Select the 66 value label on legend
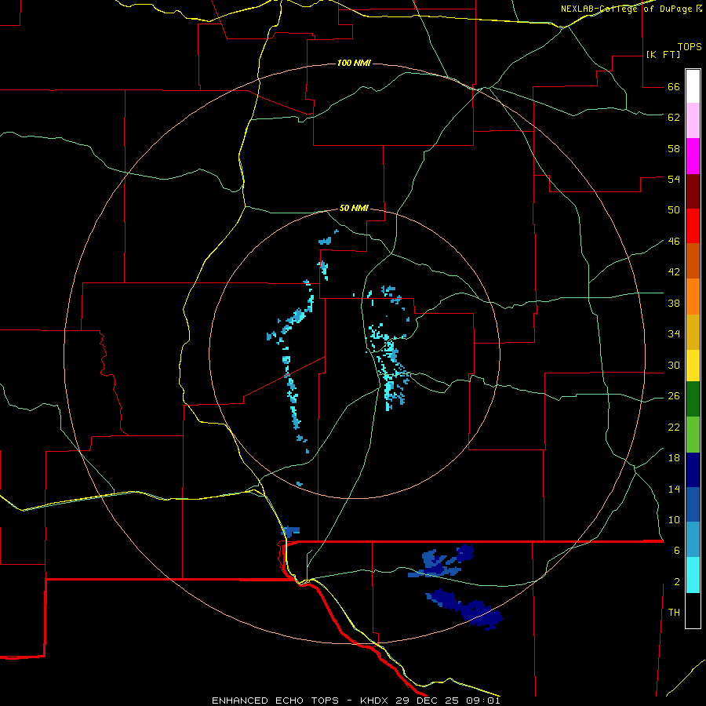Screen dimensions: 706x706 tap(674, 86)
